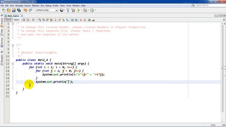Open the Refactor menu
The image size is (226, 127).
35,6
